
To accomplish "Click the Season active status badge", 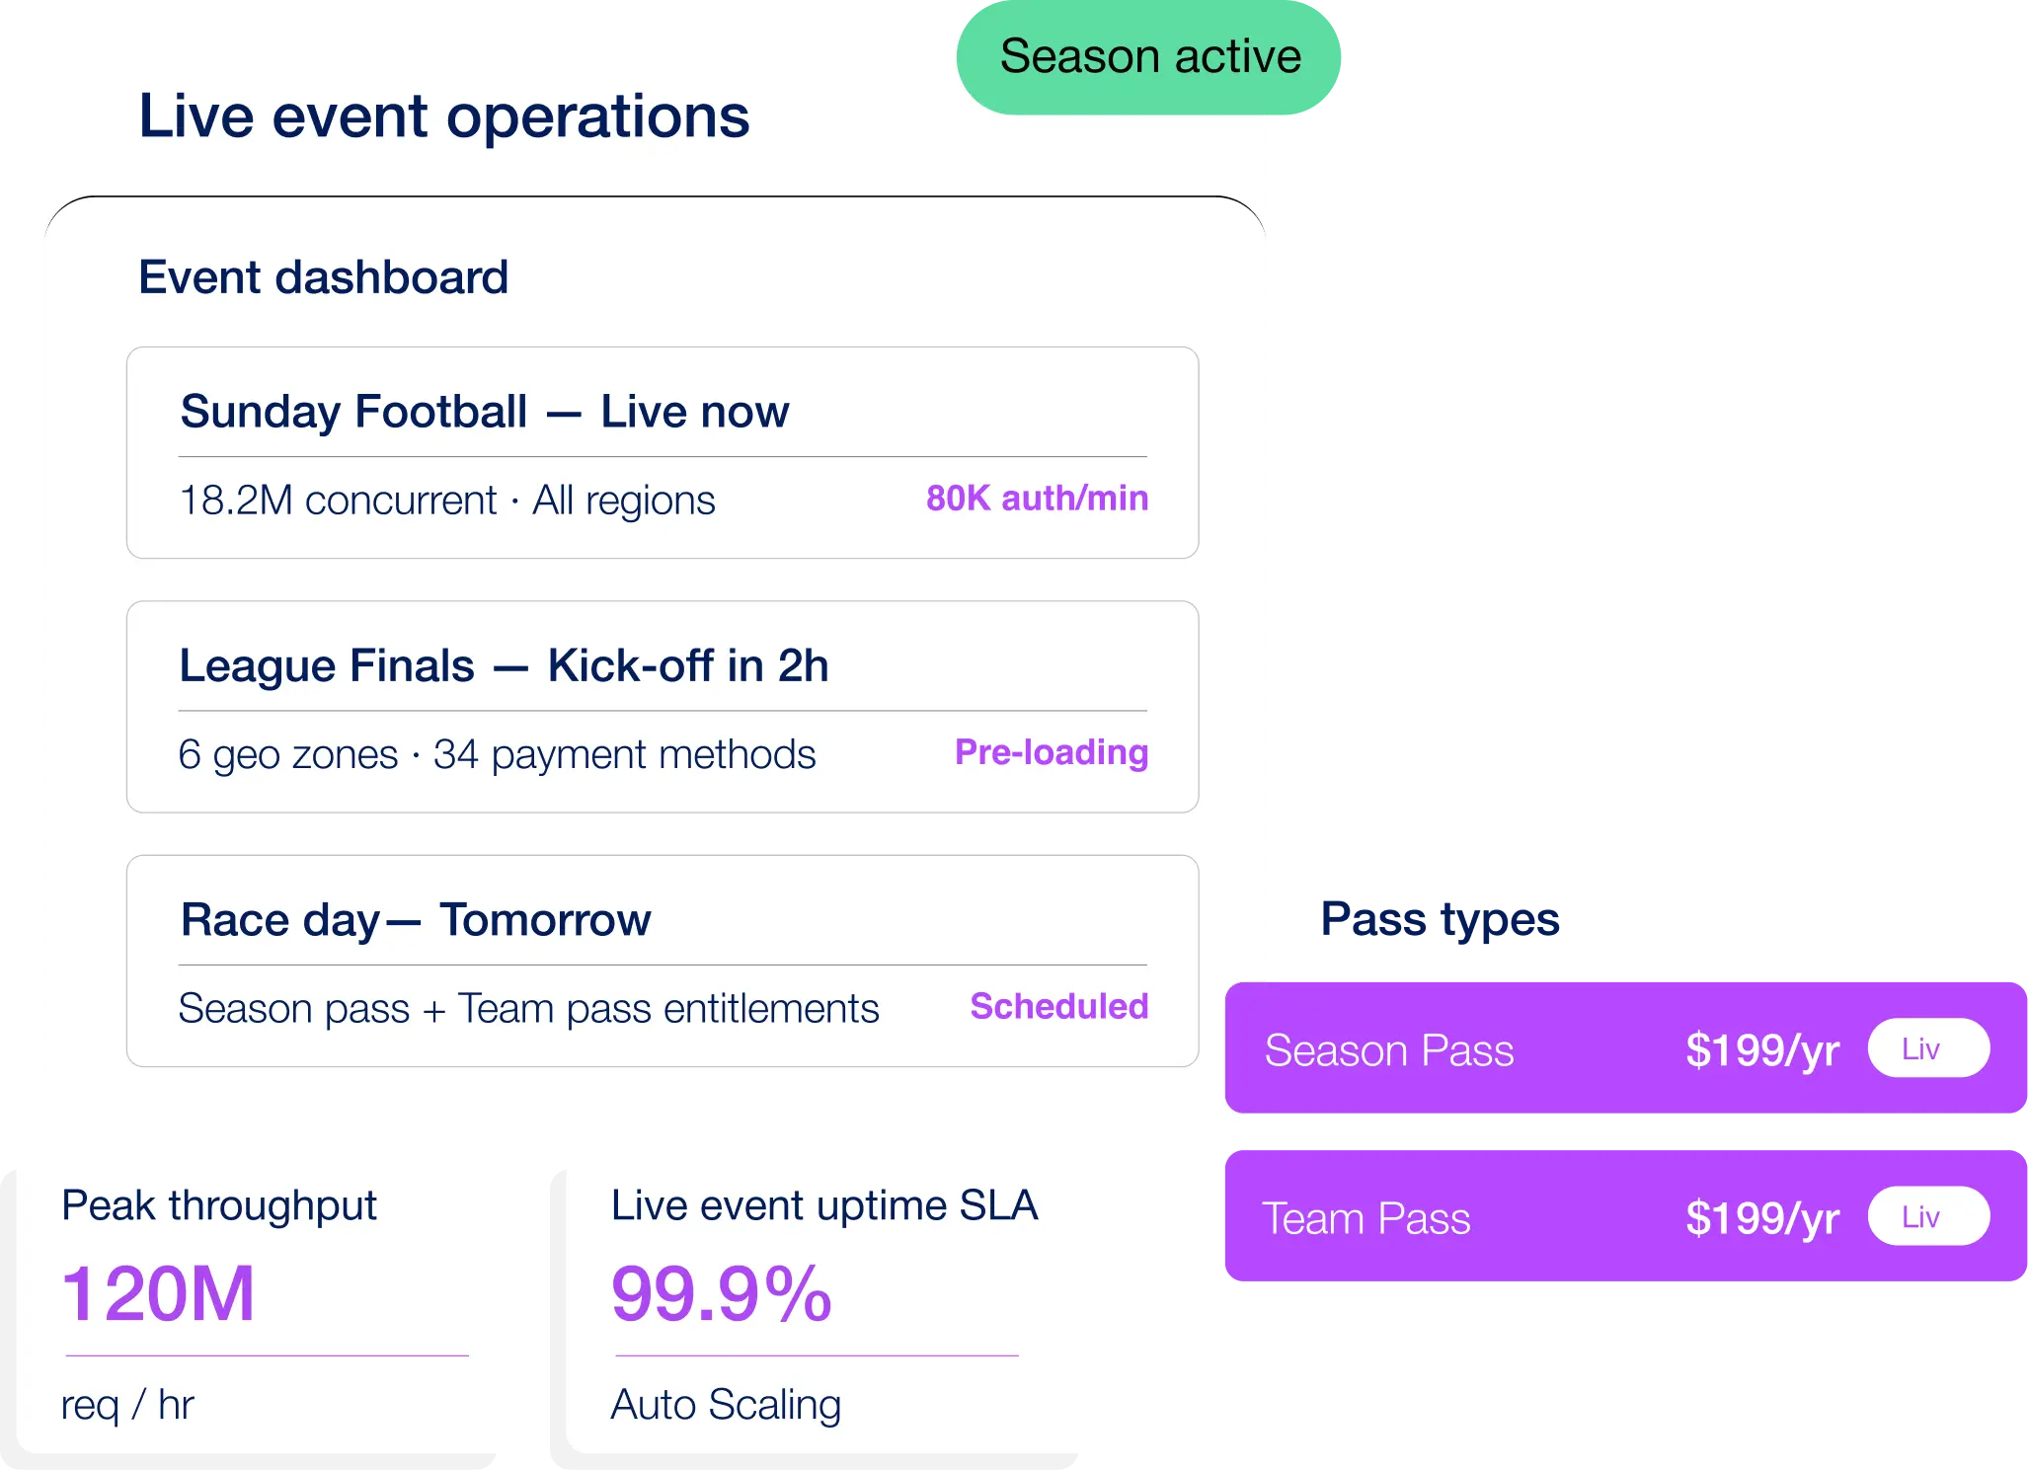I will click(x=1148, y=57).
